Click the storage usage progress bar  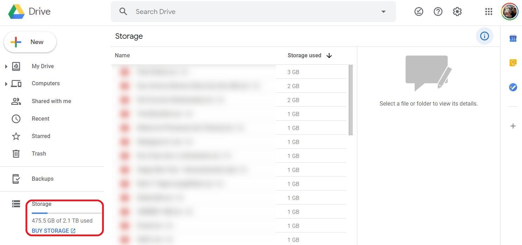coord(66,213)
